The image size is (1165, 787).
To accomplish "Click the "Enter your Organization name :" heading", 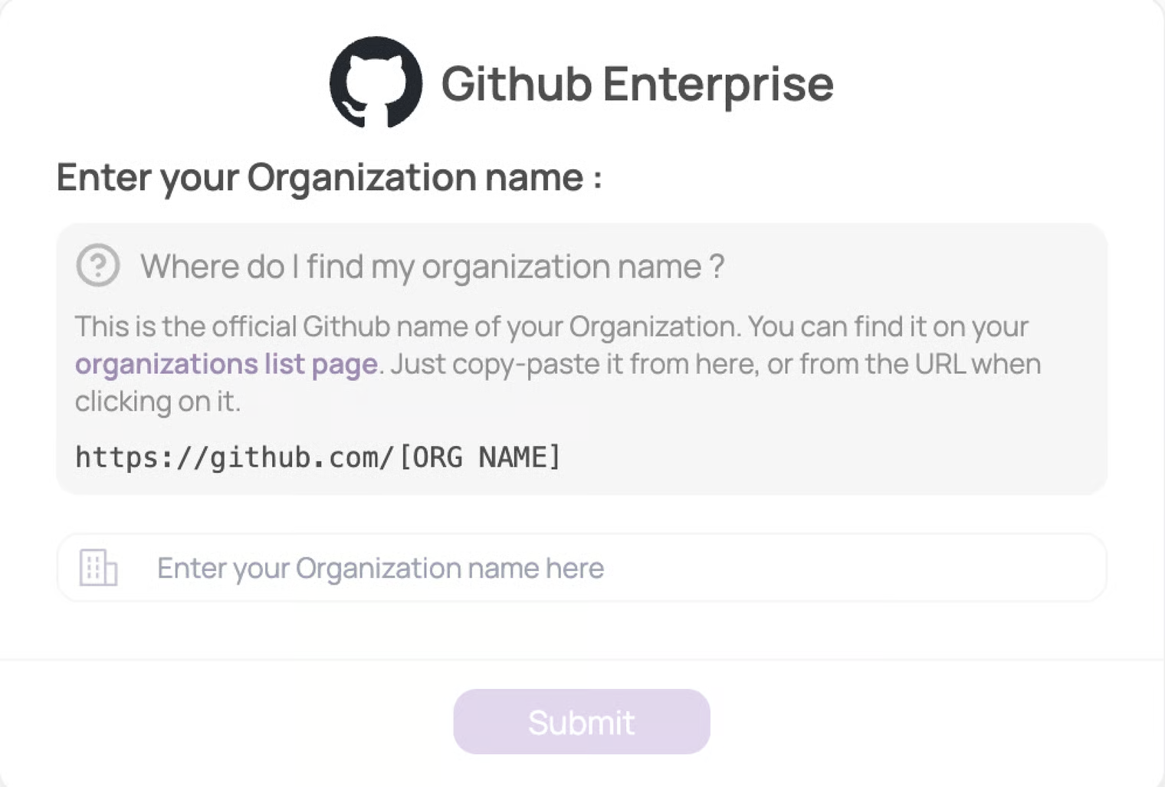I will coord(329,178).
